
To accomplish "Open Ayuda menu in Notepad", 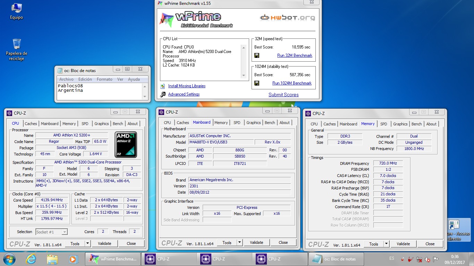I will [x=134, y=79].
